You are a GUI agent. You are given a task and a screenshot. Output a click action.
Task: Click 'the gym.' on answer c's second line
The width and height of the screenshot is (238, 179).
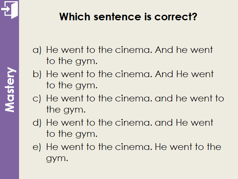[x=66, y=109]
